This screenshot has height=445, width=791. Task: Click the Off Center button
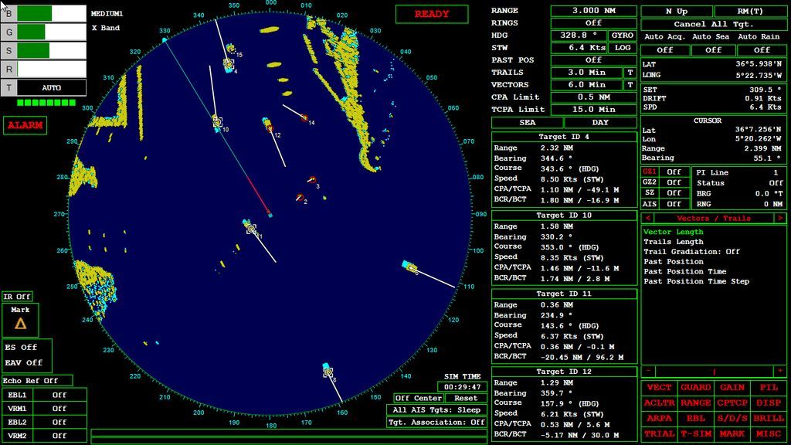(418, 398)
